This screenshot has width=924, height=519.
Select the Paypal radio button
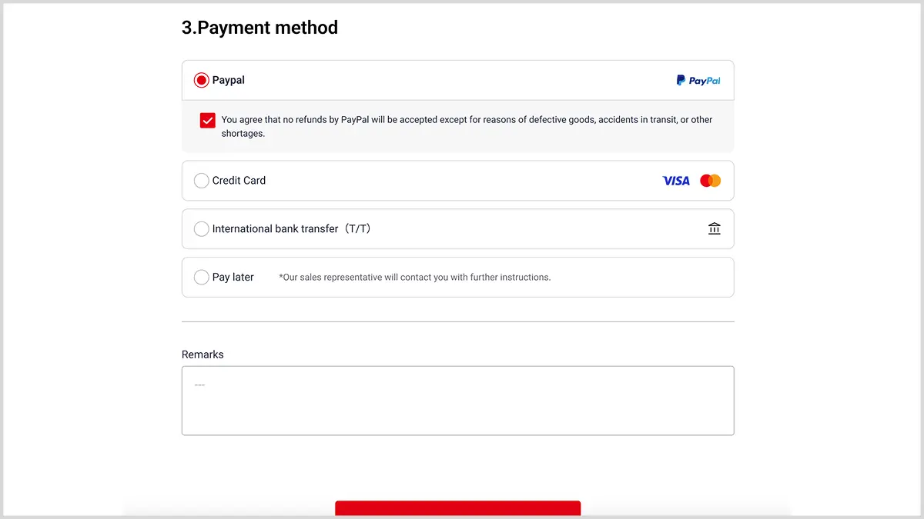tap(201, 80)
